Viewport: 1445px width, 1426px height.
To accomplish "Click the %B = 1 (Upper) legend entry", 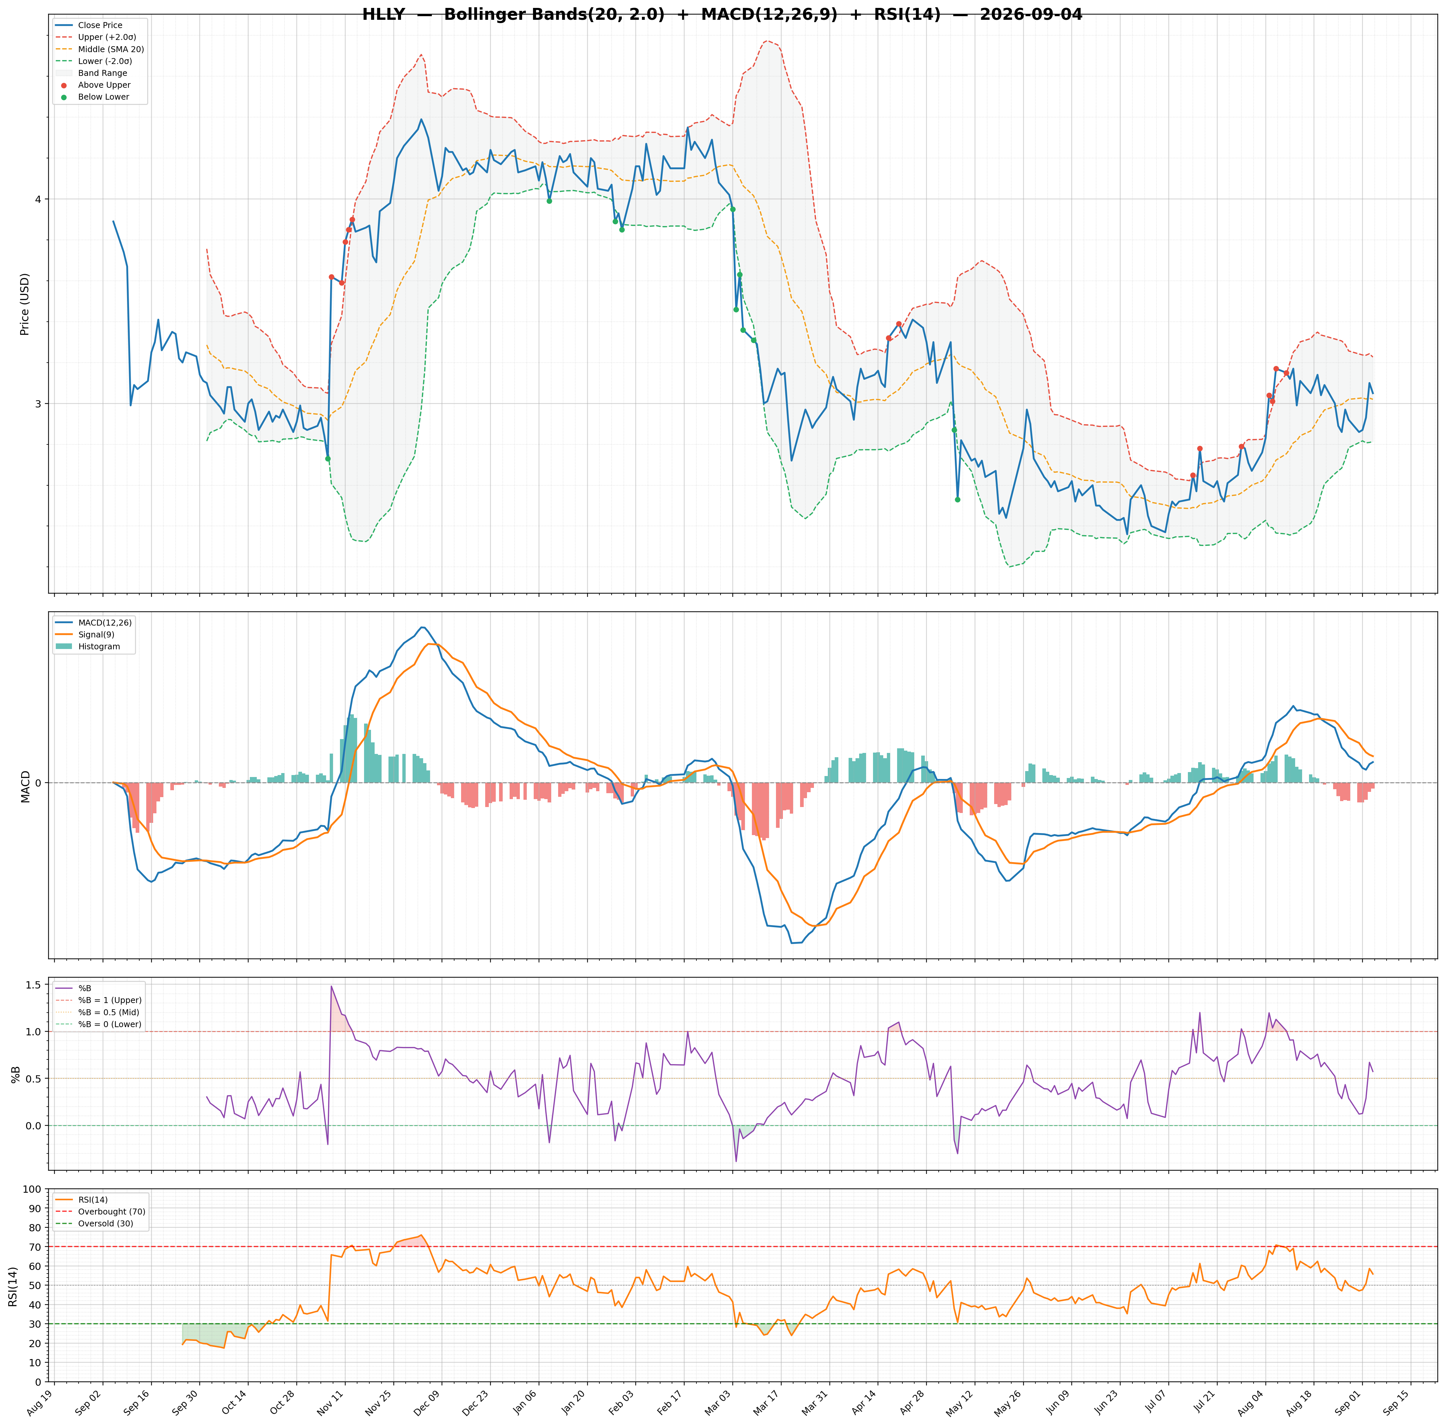I will (x=99, y=1000).
